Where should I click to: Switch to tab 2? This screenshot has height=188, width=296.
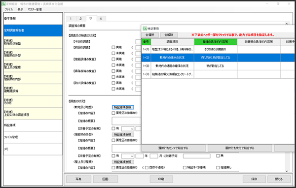tap(80, 19)
